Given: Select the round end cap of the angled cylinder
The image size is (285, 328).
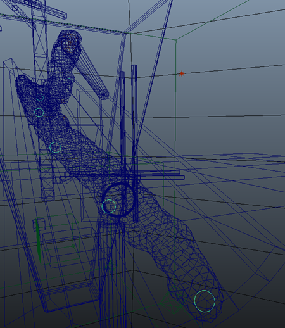Looking at the screenshot, I should (x=103, y=95).
